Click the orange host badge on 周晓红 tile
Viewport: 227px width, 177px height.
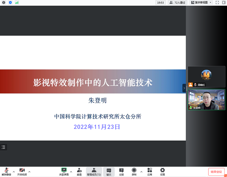191,85
